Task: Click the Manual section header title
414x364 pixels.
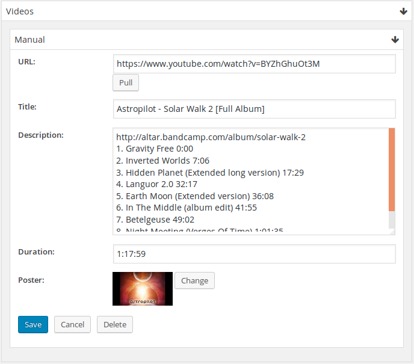Action: [x=30, y=40]
